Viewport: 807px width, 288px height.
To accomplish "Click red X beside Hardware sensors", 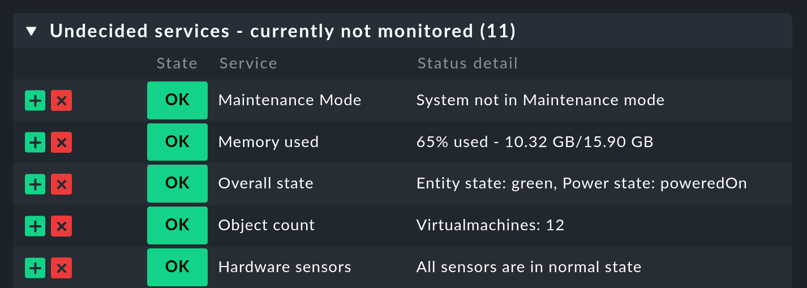I will point(61,267).
